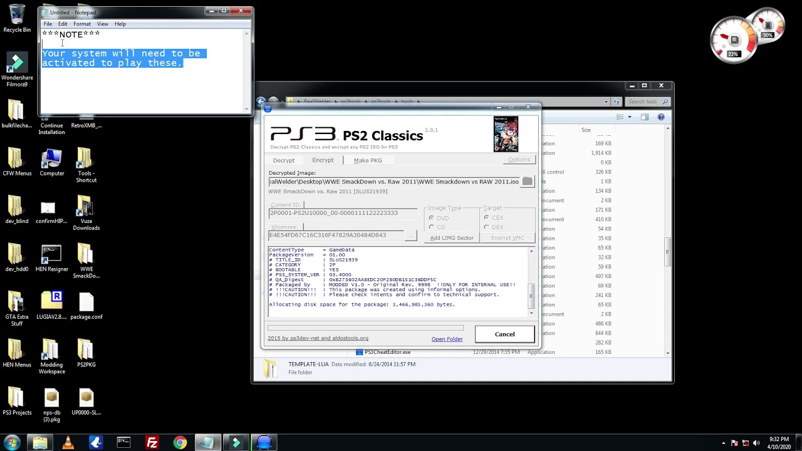Click Explorer refresh button beside address bar

[617, 101]
